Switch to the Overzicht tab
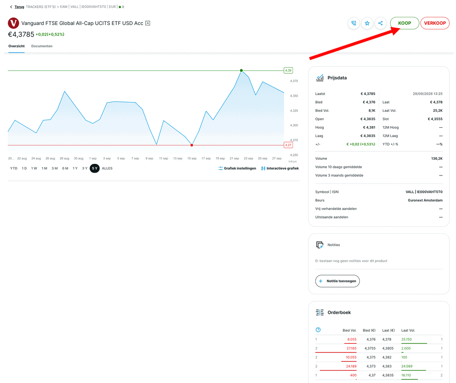The height and width of the screenshot is (383, 456). [16, 46]
